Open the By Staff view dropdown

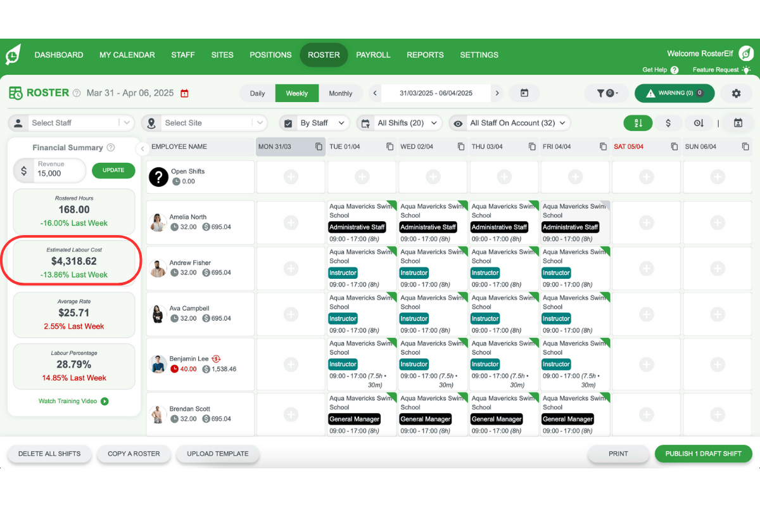[x=314, y=123]
